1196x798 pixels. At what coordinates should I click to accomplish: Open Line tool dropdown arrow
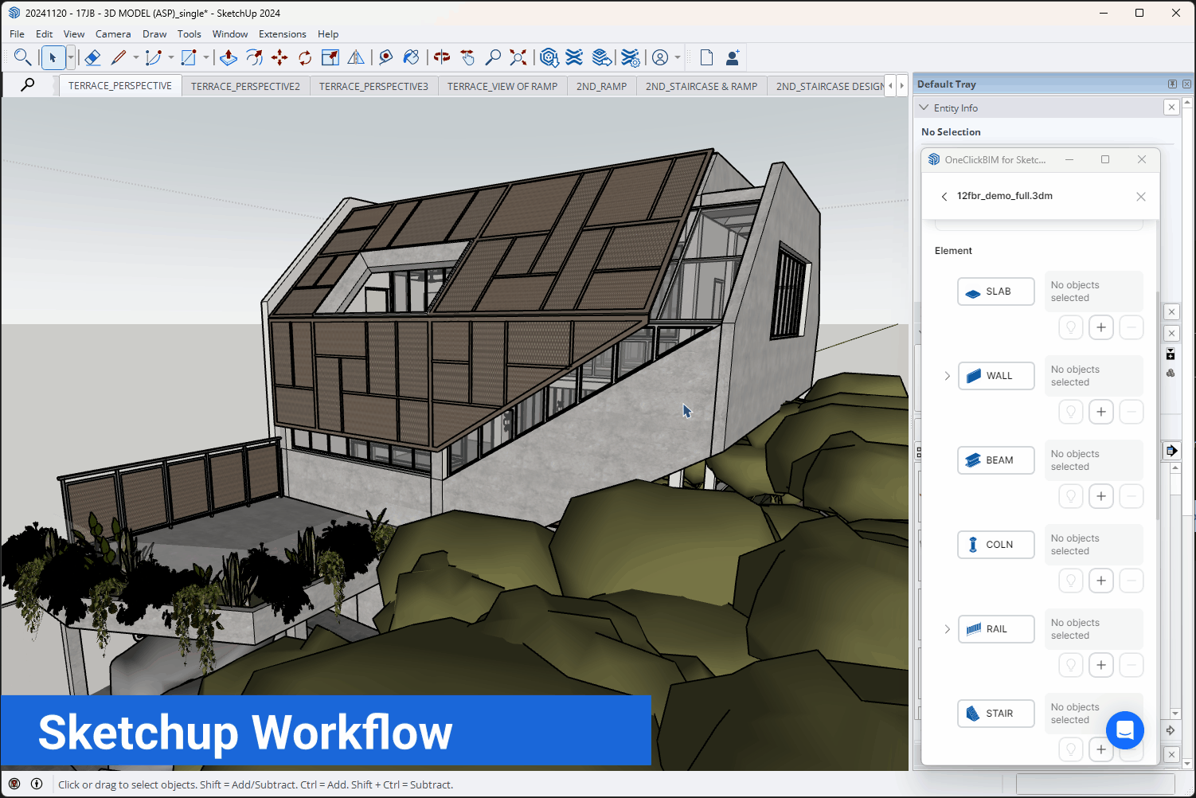tap(135, 57)
